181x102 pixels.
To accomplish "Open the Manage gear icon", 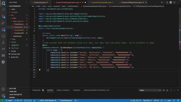I will coord(3,95).
